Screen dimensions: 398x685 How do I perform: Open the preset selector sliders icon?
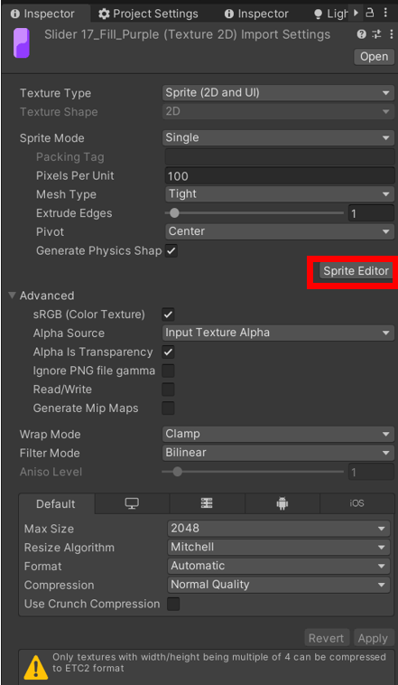pyautogui.click(x=376, y=34)
